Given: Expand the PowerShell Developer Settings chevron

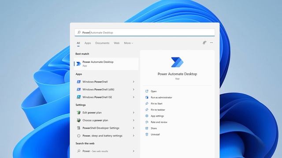Looking at the screenshot, I should [x=134, y=128].
